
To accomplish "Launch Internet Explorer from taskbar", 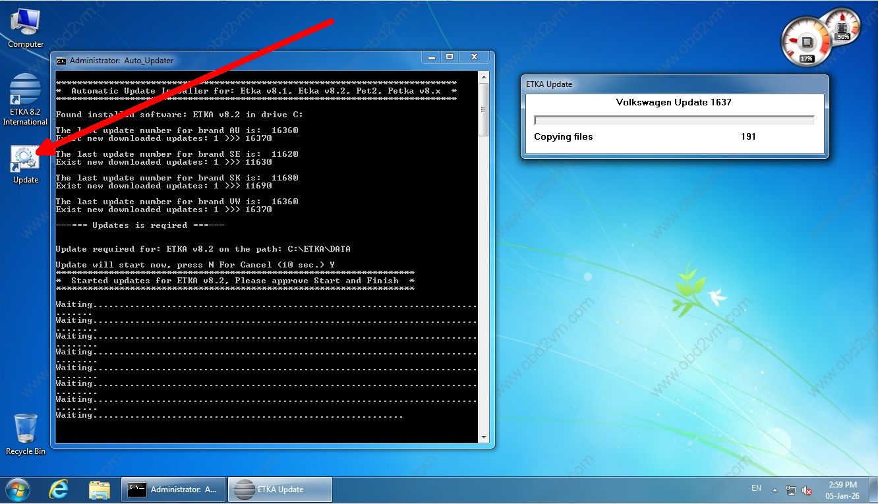I will [x=59, y=490].
